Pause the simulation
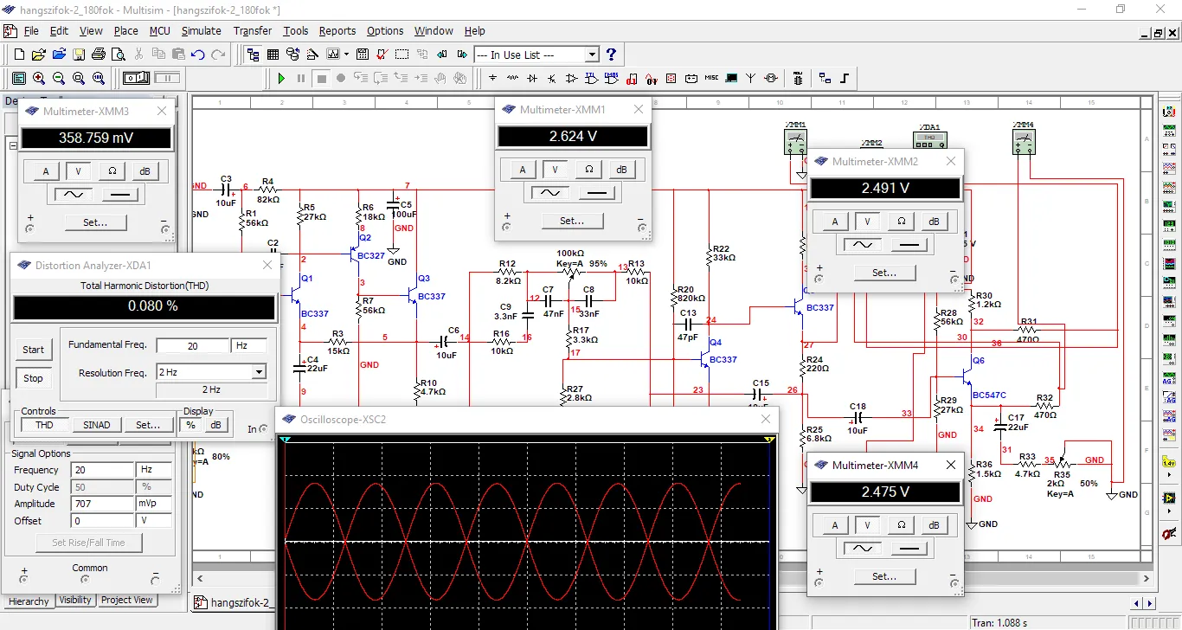Image resolution: width=1182 pixels, height=630 pixels. [x=301, y=78]
